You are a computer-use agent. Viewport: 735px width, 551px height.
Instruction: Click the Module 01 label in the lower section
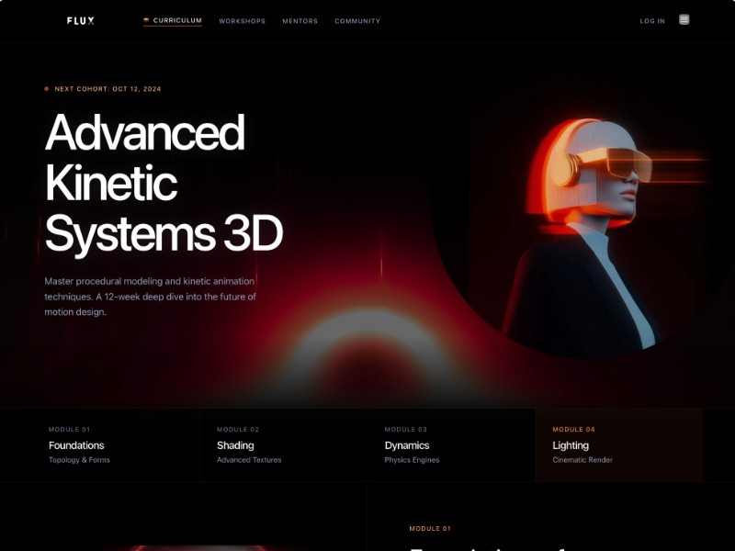429,528
